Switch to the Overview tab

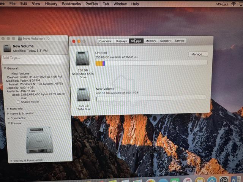(x=105, y=41)
